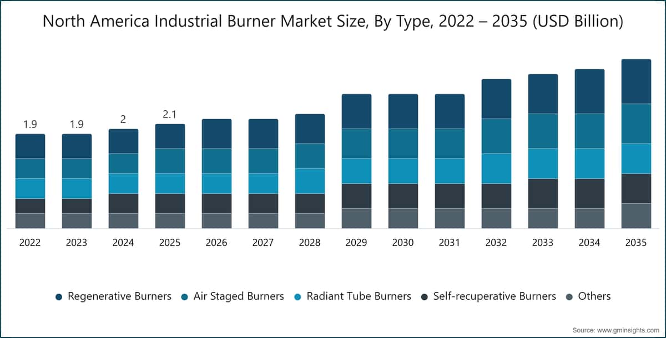This screenshot has width=666, height=338.
Task: Select the 2024 axis label
Action: pyautogui.click(x=123, y=243)
